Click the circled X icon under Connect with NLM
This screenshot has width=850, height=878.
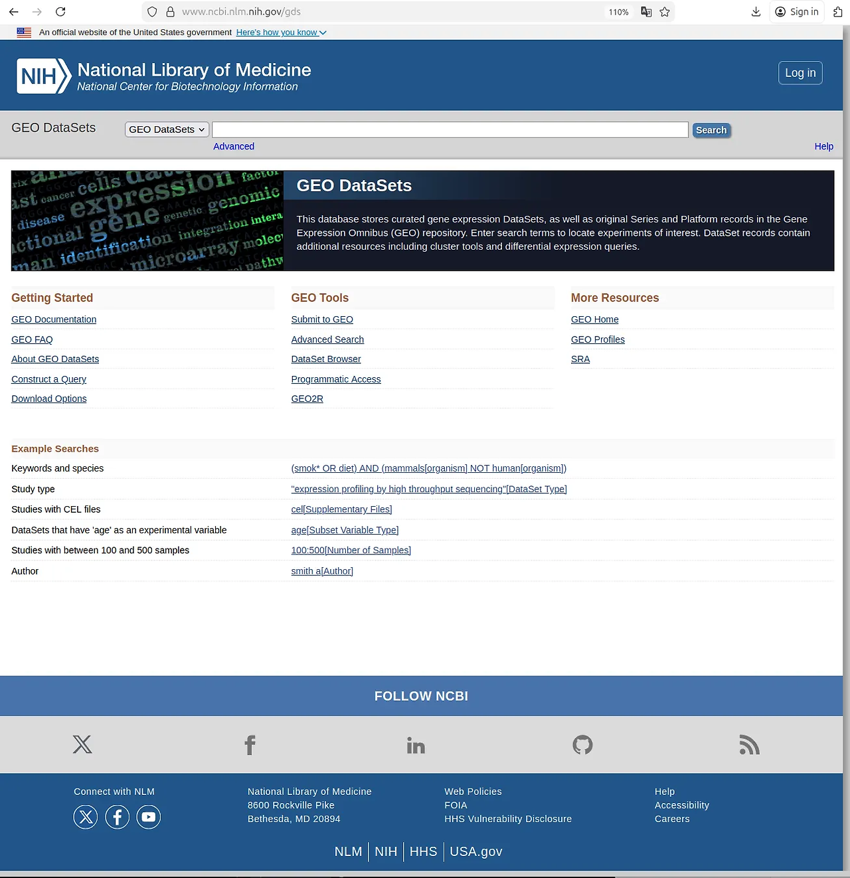point(86,817)
